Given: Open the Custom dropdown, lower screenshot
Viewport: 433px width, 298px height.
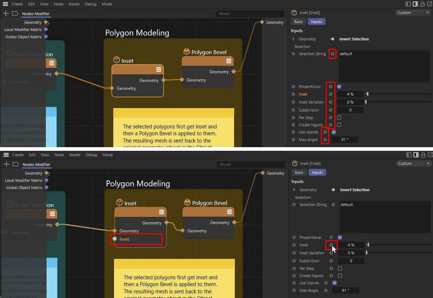Looking at the screenshot, I should 414,163.
